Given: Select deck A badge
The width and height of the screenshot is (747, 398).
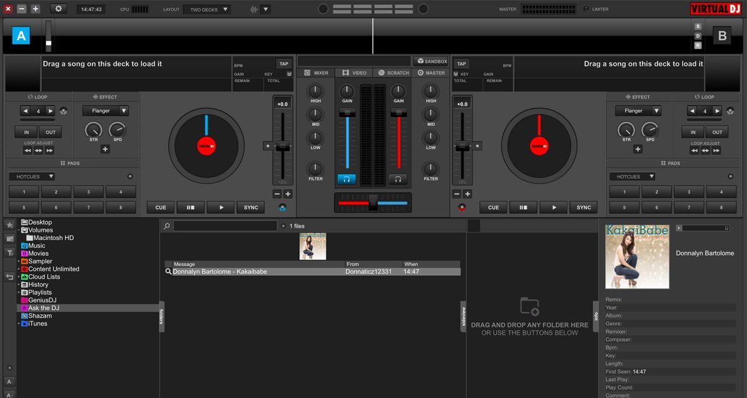Looking at the screenshot, I should pos(21,35).
